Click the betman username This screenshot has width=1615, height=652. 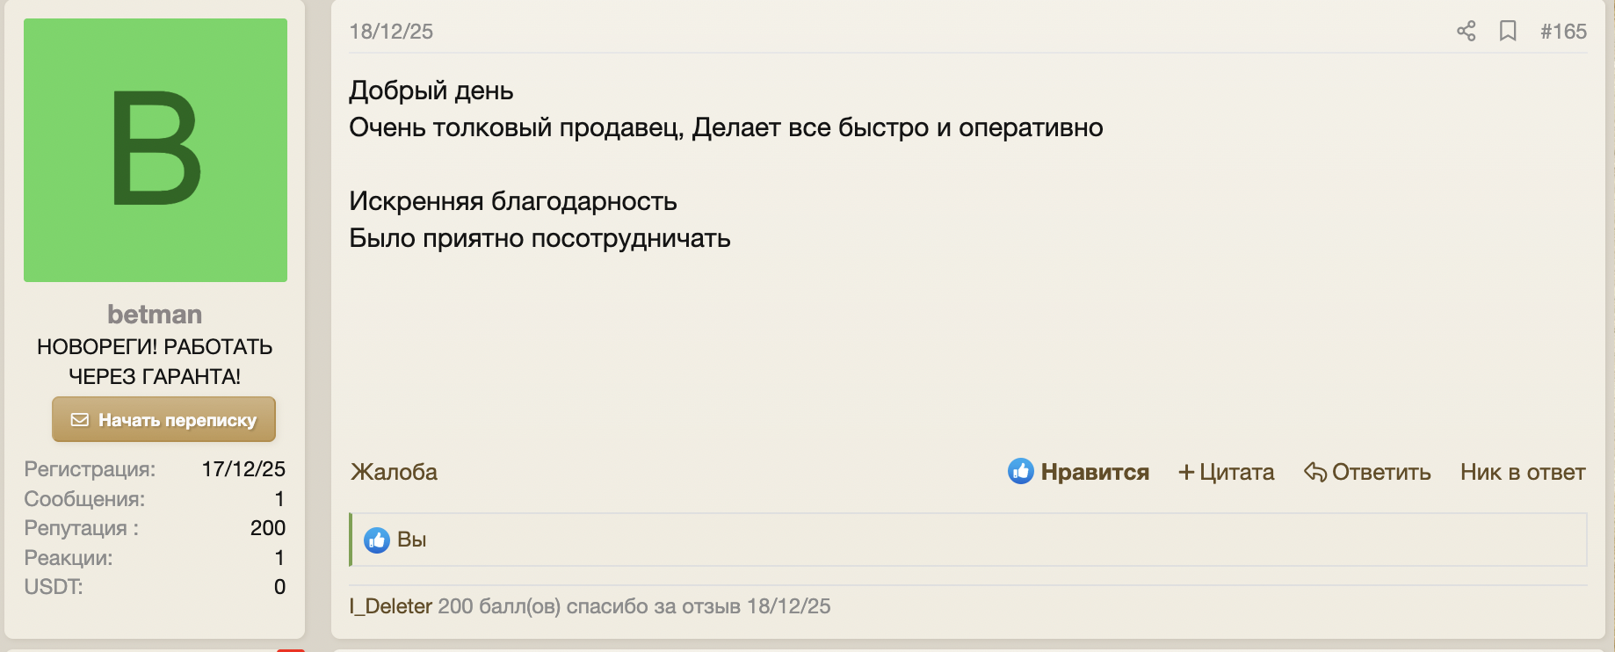pyautogui.click(x=156, y=314)
